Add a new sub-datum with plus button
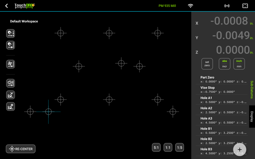Image resolution: width=255 pixels, height=159 pixels. click(x=240, y=149)
